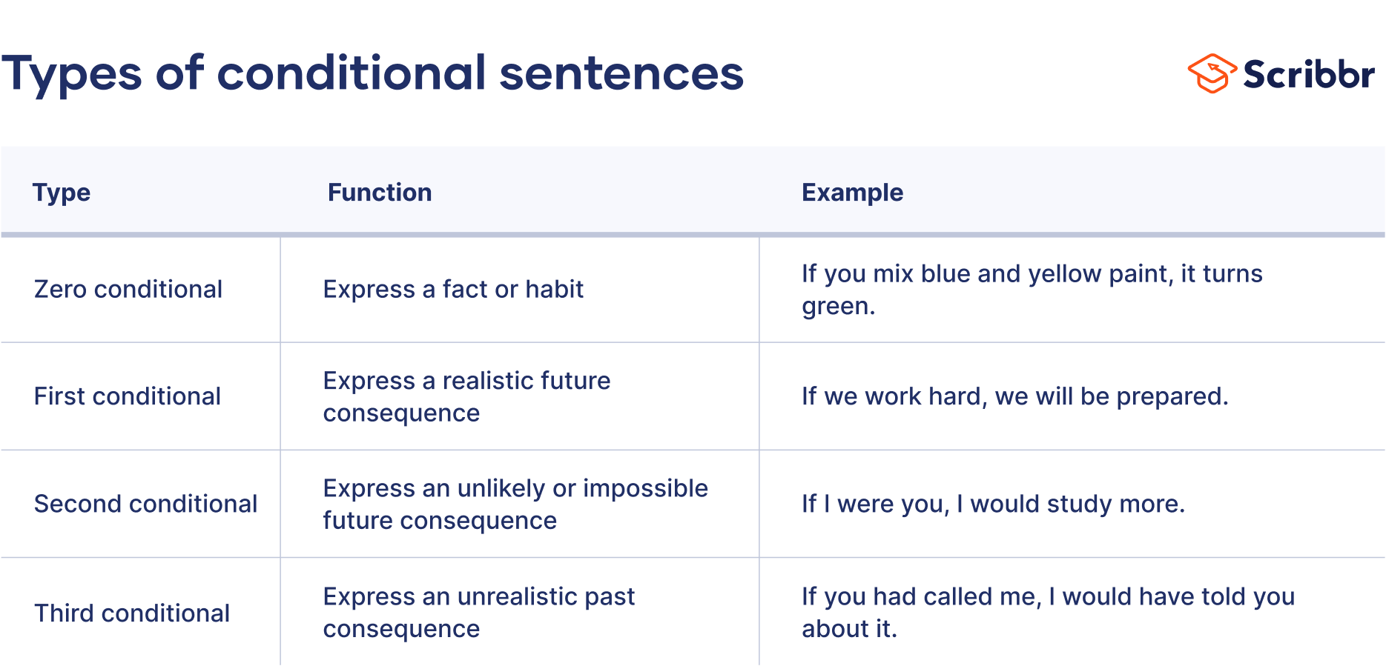The height and width of the screenshot is (666, 1386).
Task: Select the Express a fact or habit cell
Action: pos(453,289)
